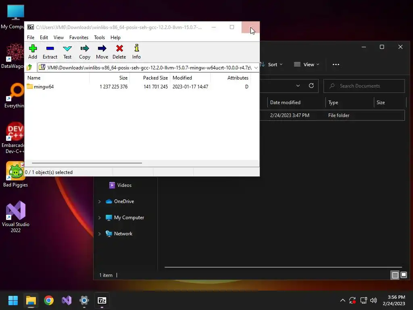Sort Explorer by Size column
This screenshot has height=310, width=413.
pos(390,103)
